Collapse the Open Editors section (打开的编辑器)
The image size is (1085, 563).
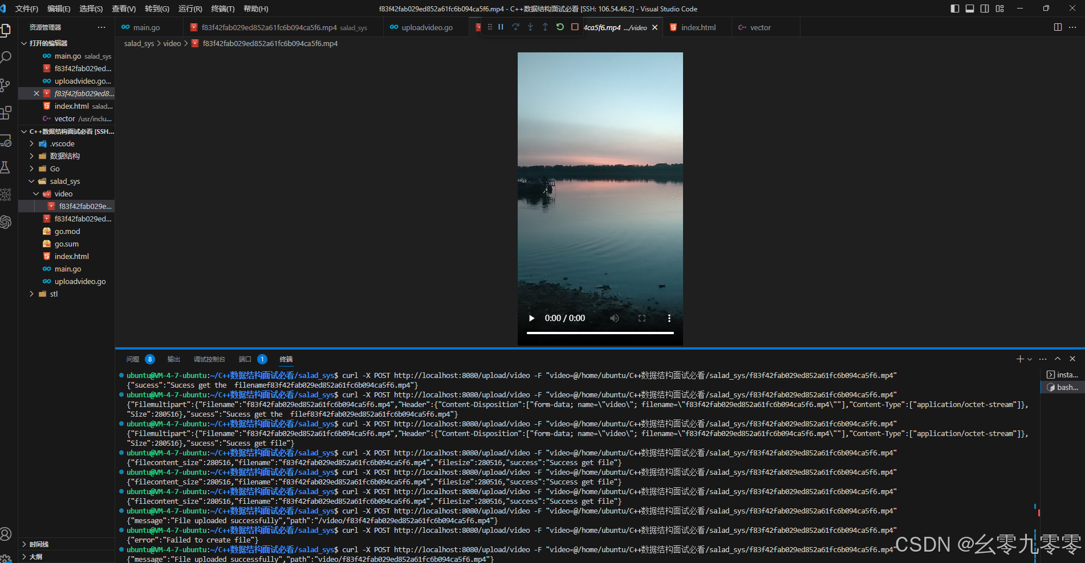click(x=67, y=43)
